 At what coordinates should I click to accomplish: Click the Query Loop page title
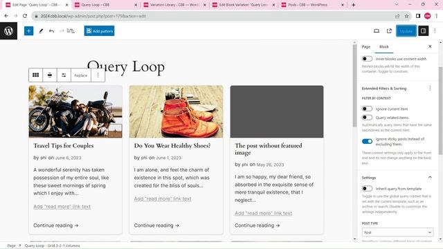(126, 67)
